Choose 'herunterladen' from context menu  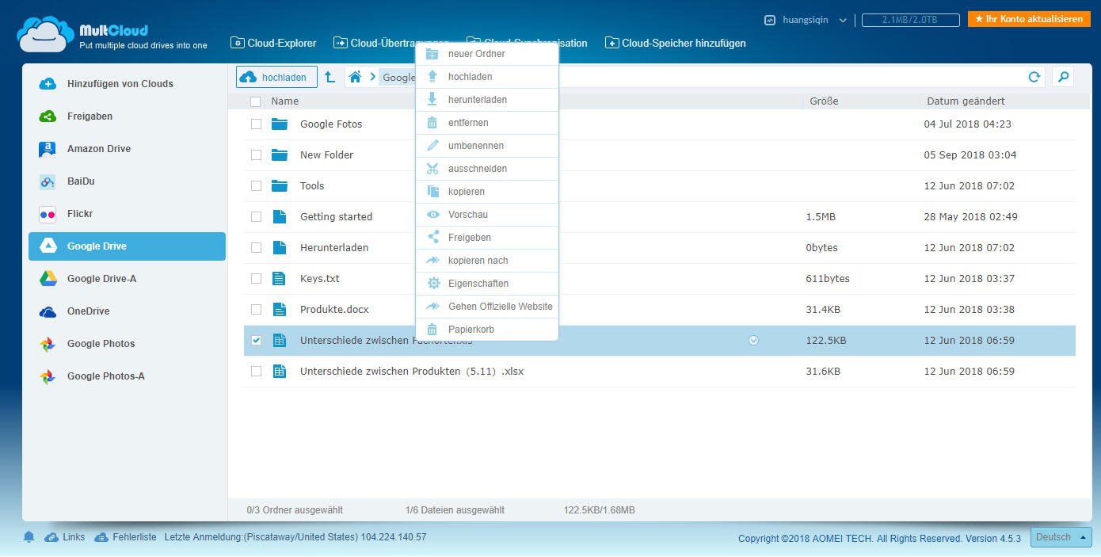(477, 100)
